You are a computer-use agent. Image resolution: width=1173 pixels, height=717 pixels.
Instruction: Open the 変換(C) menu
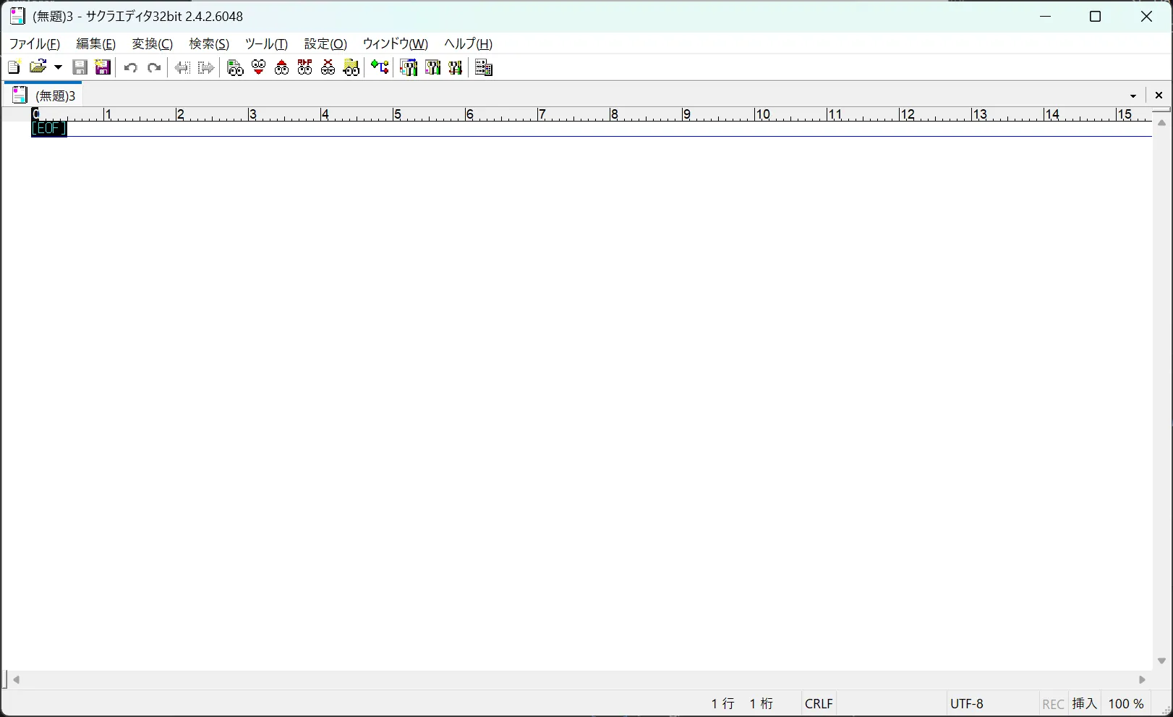[x=153, y=43]
